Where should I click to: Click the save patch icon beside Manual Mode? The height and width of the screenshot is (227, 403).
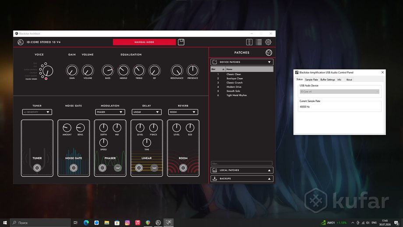[x=181, y=42]
